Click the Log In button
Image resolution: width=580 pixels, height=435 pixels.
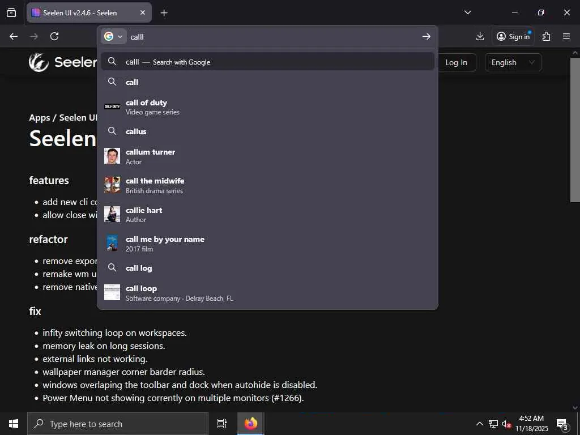pos(456,62)
